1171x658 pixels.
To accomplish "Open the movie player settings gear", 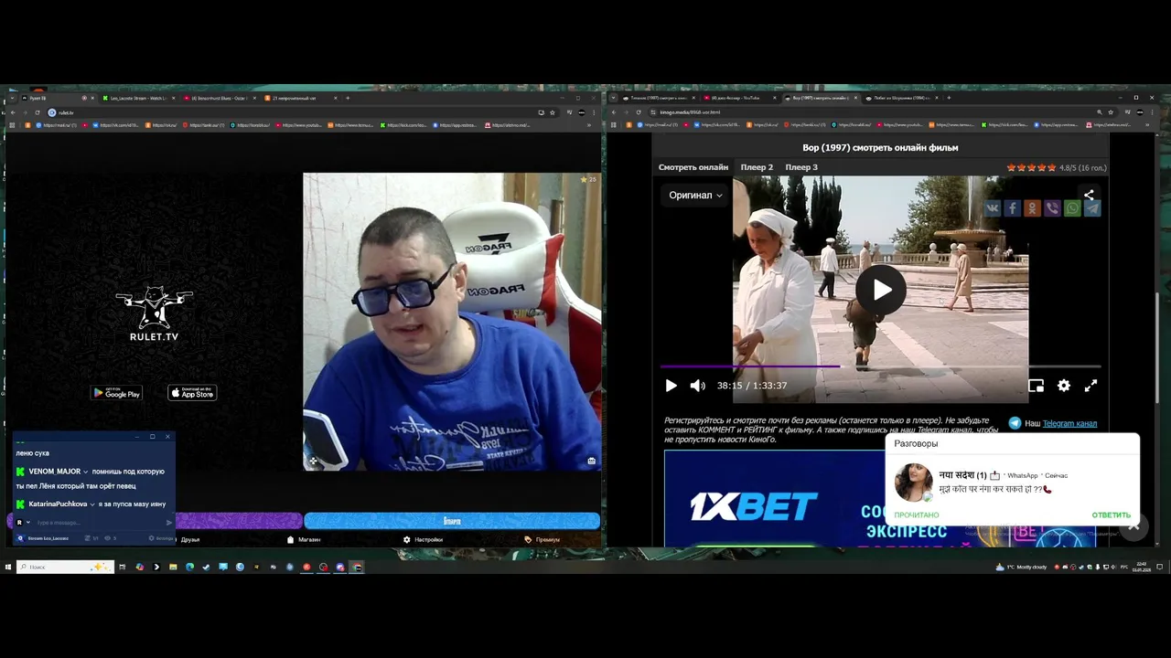I will (x=1063, y=386).
